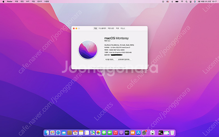Open the Books app icon
The width and height of the screenshot is (219, 137).
coord(132,133)
